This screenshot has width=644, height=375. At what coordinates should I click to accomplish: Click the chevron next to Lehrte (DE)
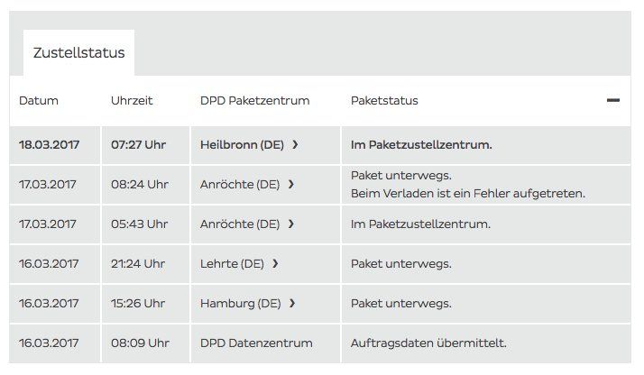tap(275, 263)
